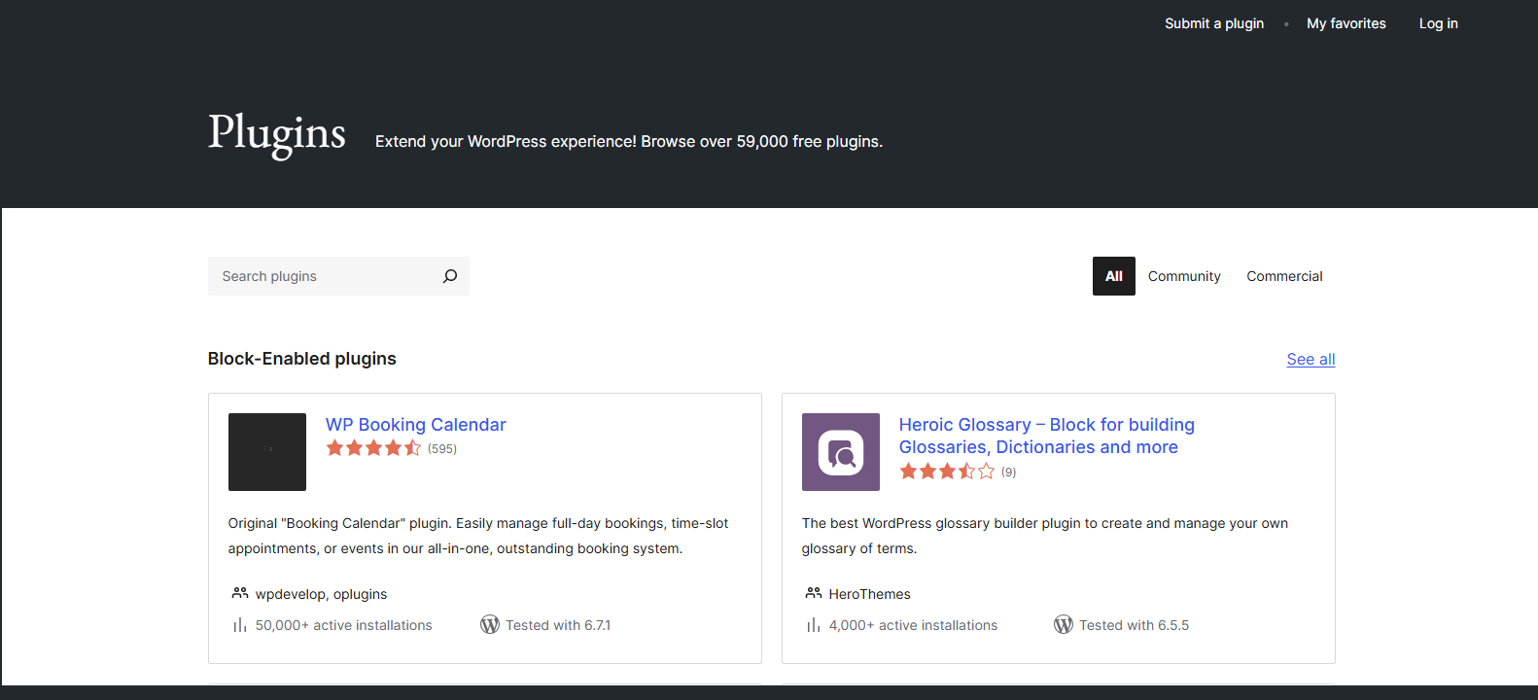Switch to the Commercial filter
Screen dimensions: 1538x700
[1284, 276]
